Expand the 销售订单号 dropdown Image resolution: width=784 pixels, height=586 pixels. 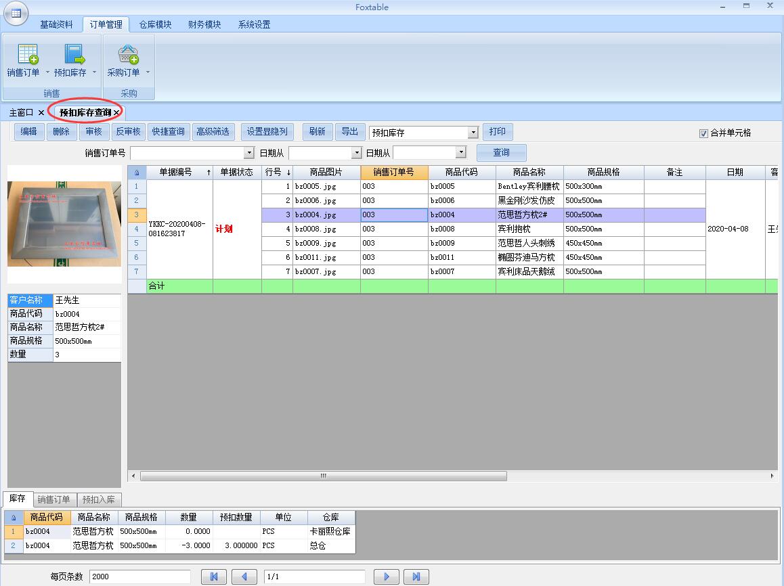[x=248, y=153]
